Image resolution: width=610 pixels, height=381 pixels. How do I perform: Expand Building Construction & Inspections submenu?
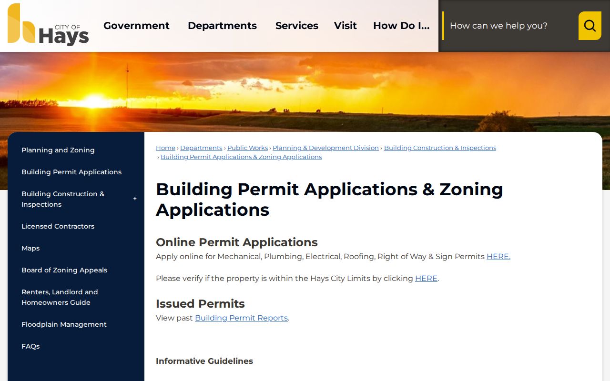click(135, 199)
